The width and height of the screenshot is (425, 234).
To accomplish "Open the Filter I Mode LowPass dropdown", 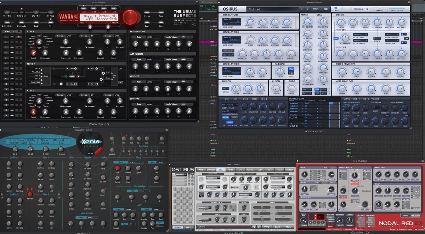I will (360, 35).
